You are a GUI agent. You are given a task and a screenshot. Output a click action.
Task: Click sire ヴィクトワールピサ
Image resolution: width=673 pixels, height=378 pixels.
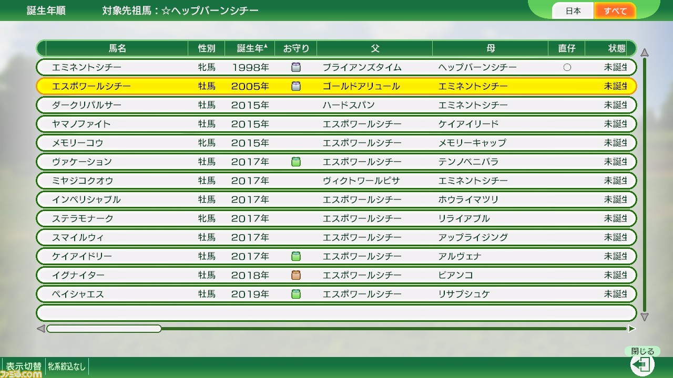click(x=361, y=181)
